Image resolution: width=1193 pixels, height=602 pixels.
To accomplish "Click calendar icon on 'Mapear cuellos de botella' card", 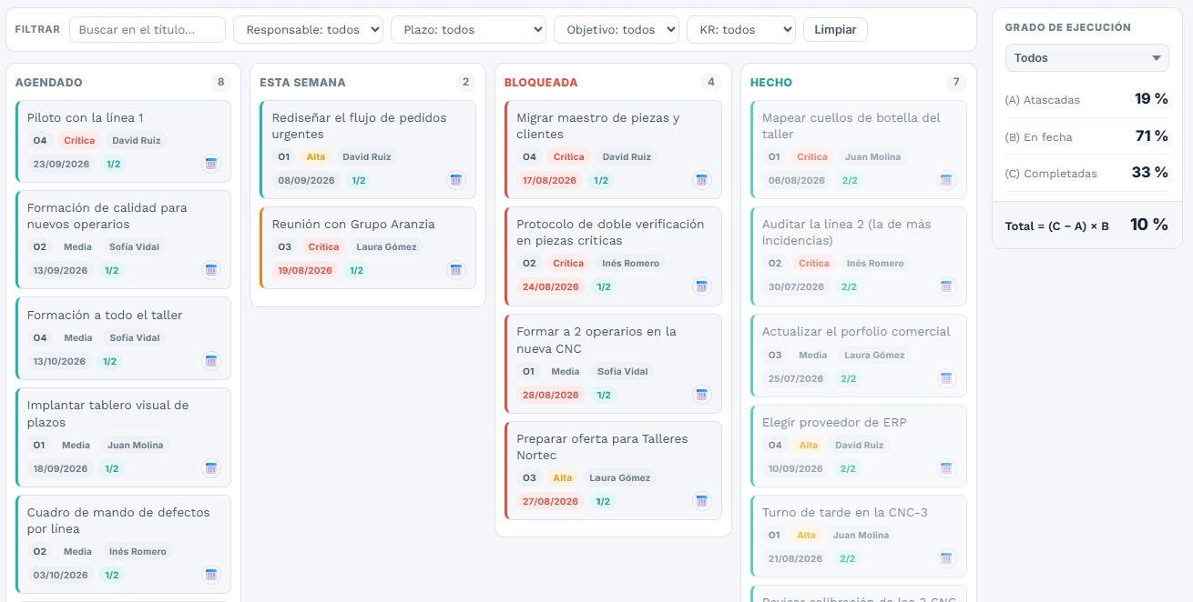I will tap(946, 180).
